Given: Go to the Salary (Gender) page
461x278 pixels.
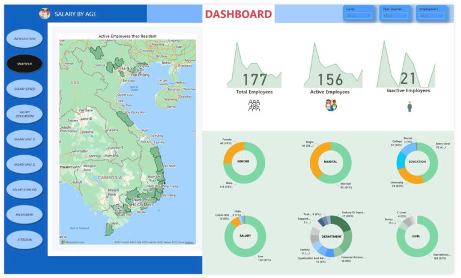Looking at the screenshot, I should (25, 189).
